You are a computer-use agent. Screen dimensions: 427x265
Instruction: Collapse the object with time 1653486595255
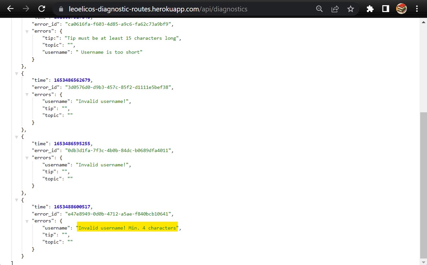point(17,137)
